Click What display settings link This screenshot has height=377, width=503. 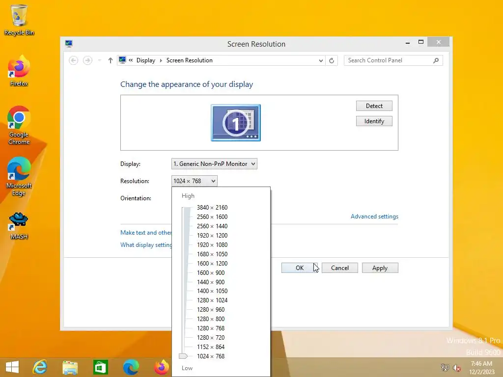(x=146, y=245)
